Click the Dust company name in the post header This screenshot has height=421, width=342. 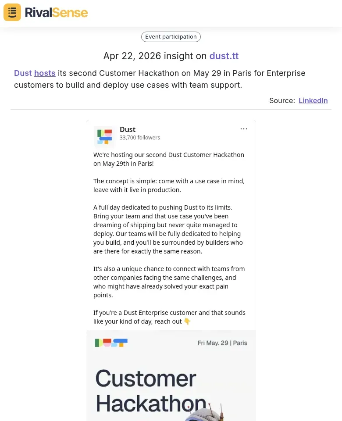point(128,129)
